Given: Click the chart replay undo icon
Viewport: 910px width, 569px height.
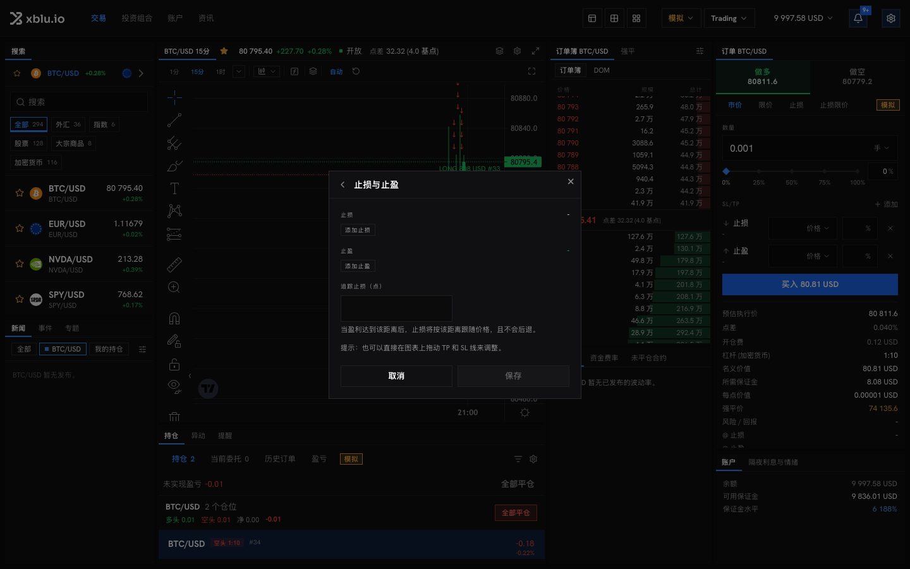Looking at the screenshot, I should tap(356, 71).
